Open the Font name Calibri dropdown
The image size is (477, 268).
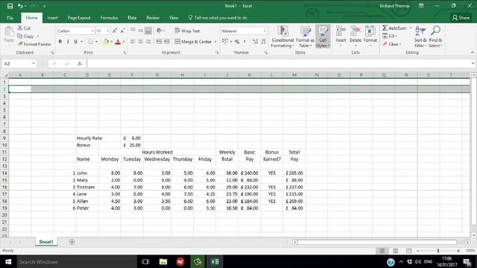(92, 31)
